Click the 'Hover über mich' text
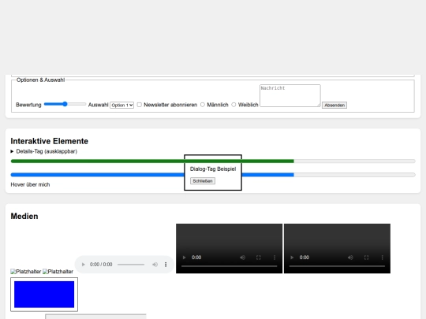The height and width of the screenshot is (319, 426). pos(30,185)
